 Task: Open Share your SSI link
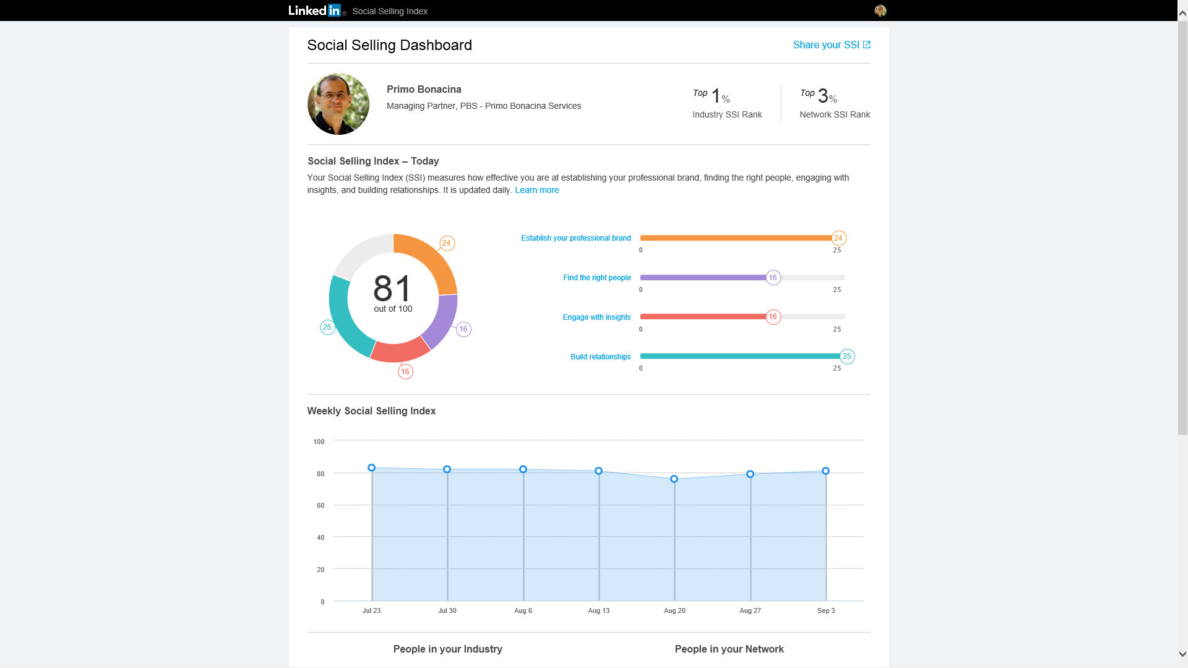point(832,45)
